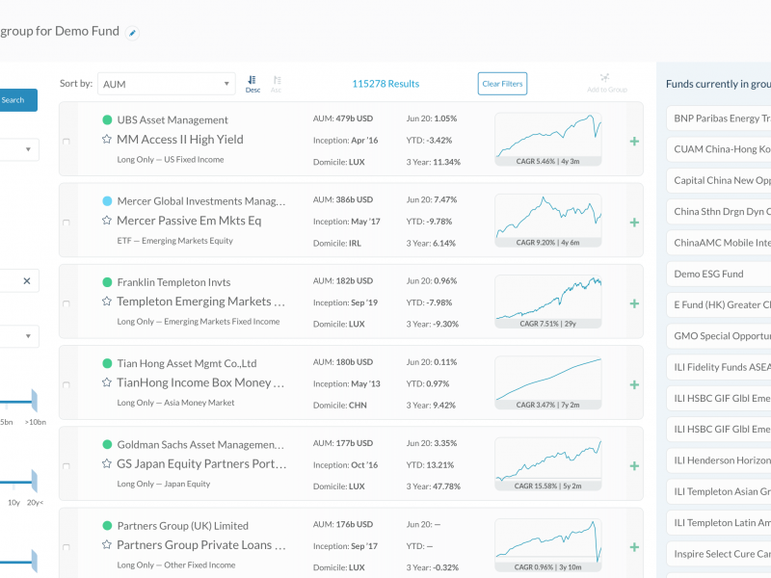This screenshot has width=771, height=578.
Task: Add MM Access II High Yield with plus icon
Action: tap(634, 142)
